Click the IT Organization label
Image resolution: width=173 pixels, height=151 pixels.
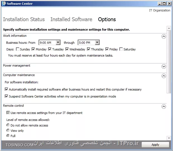[160, 10]
